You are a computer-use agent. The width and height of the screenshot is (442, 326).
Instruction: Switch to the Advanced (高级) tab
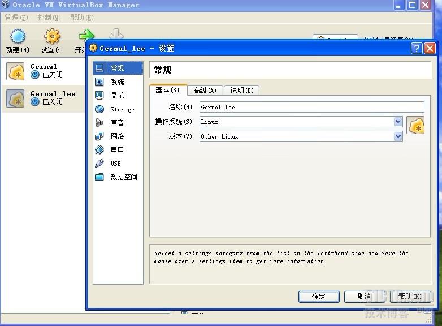(x=205, y=91)
